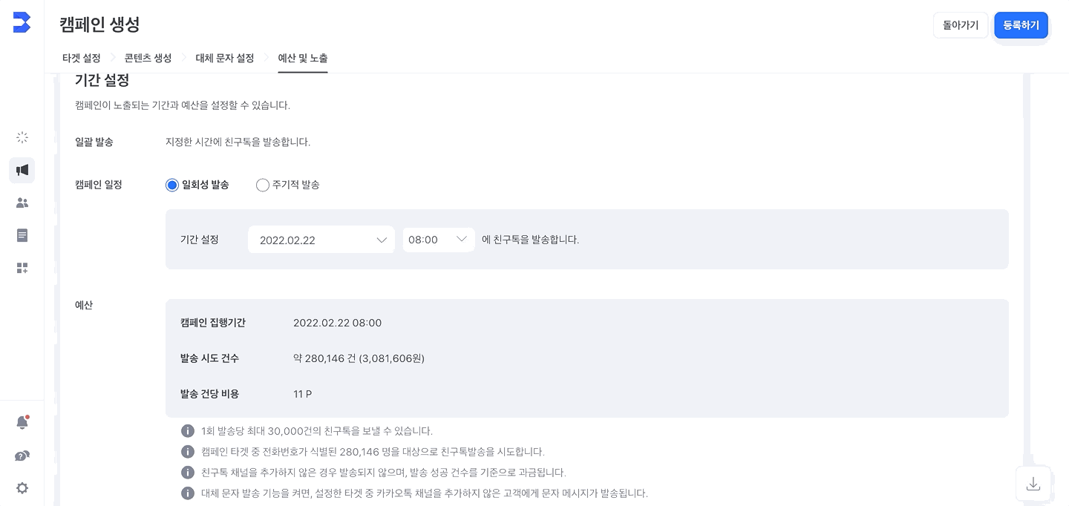
Task: Click the 돌아가기 button
Action: coord(961,25)
